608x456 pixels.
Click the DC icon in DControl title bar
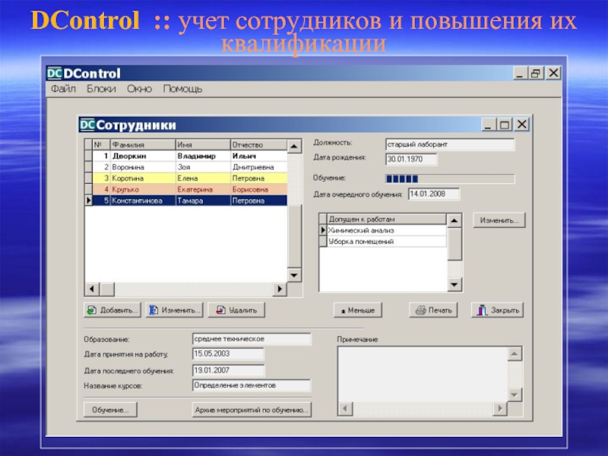pos(54,73)
